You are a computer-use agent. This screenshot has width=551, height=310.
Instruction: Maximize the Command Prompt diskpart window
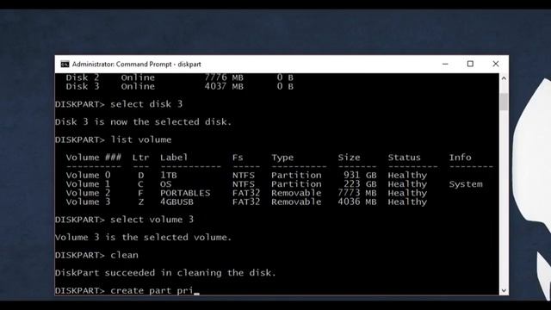point(470,64)
